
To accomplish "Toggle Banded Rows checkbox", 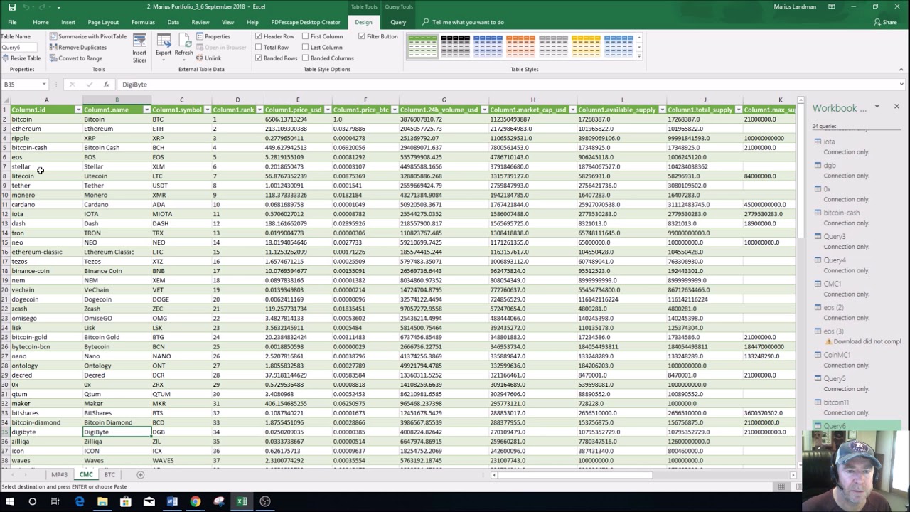I will point(258,58).
